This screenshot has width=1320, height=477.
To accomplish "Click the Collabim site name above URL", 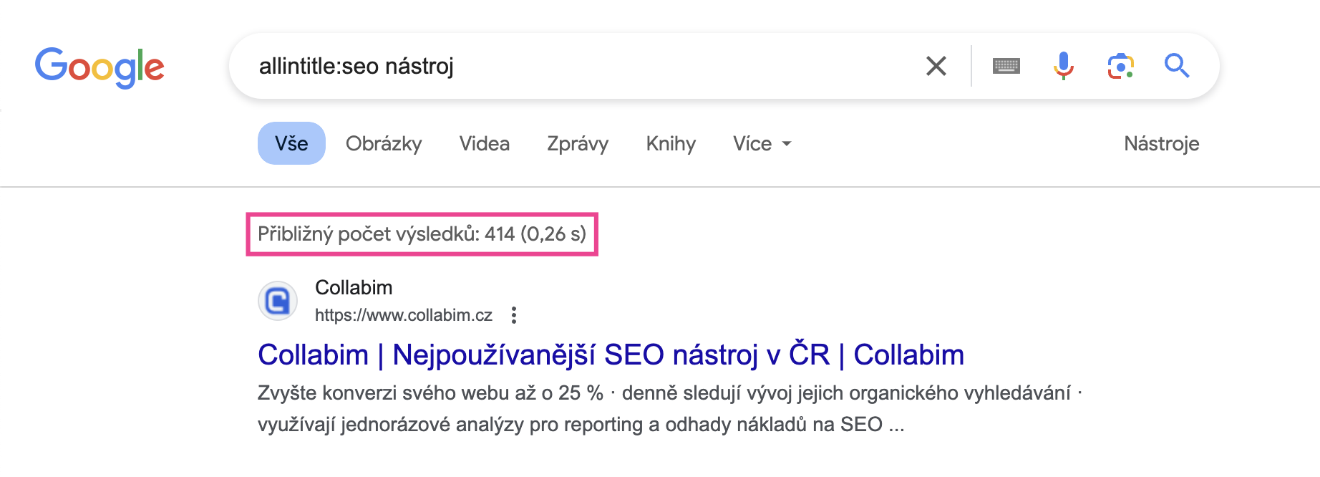I will tap(354, 288).
